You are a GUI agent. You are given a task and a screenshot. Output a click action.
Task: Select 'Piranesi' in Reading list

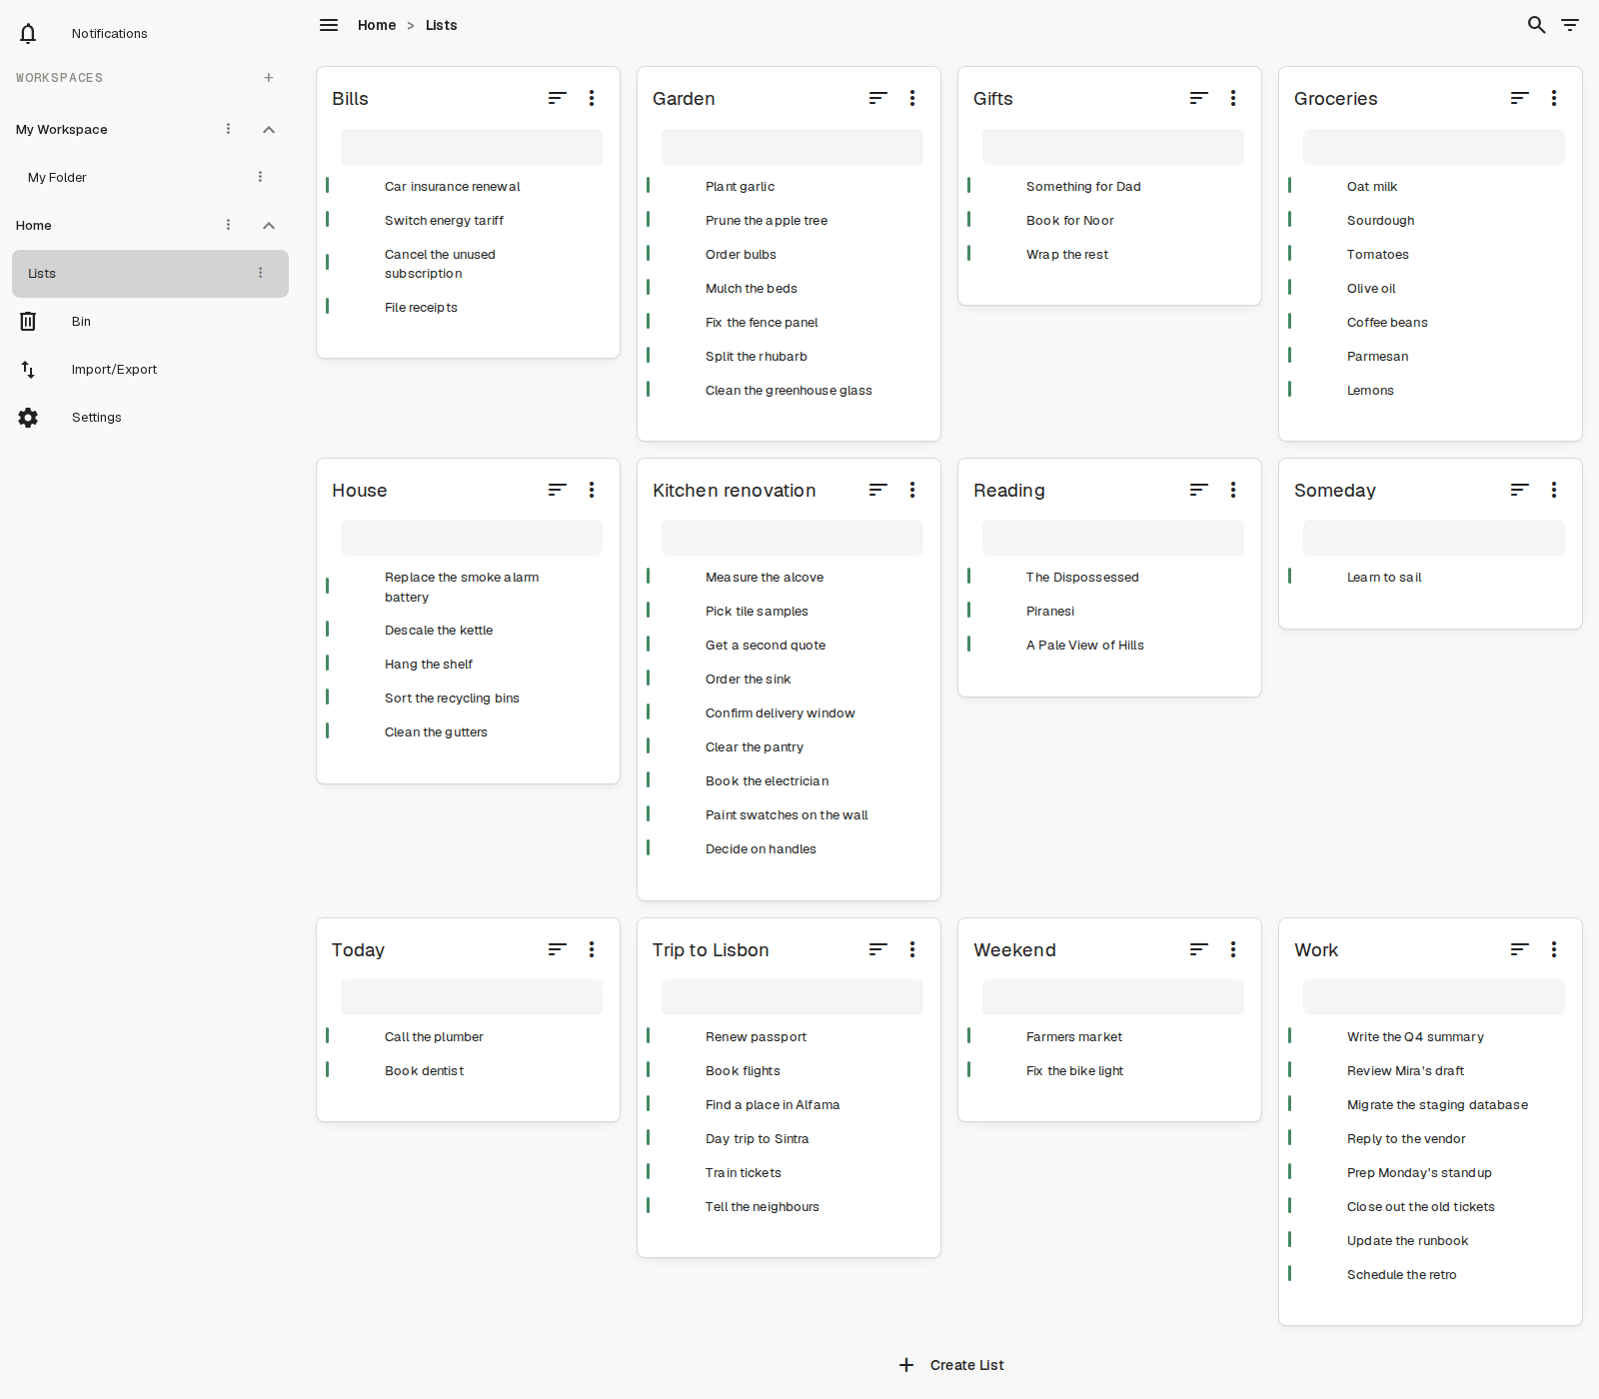1050,612
